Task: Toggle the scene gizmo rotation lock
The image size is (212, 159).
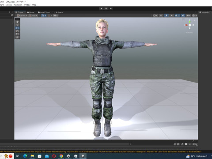Action: click(x=194, y=20)
